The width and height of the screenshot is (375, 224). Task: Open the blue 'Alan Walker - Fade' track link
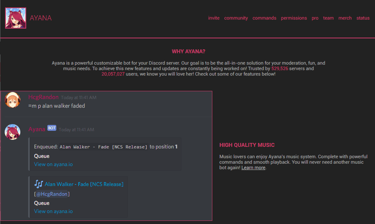(x=84, y=184)
